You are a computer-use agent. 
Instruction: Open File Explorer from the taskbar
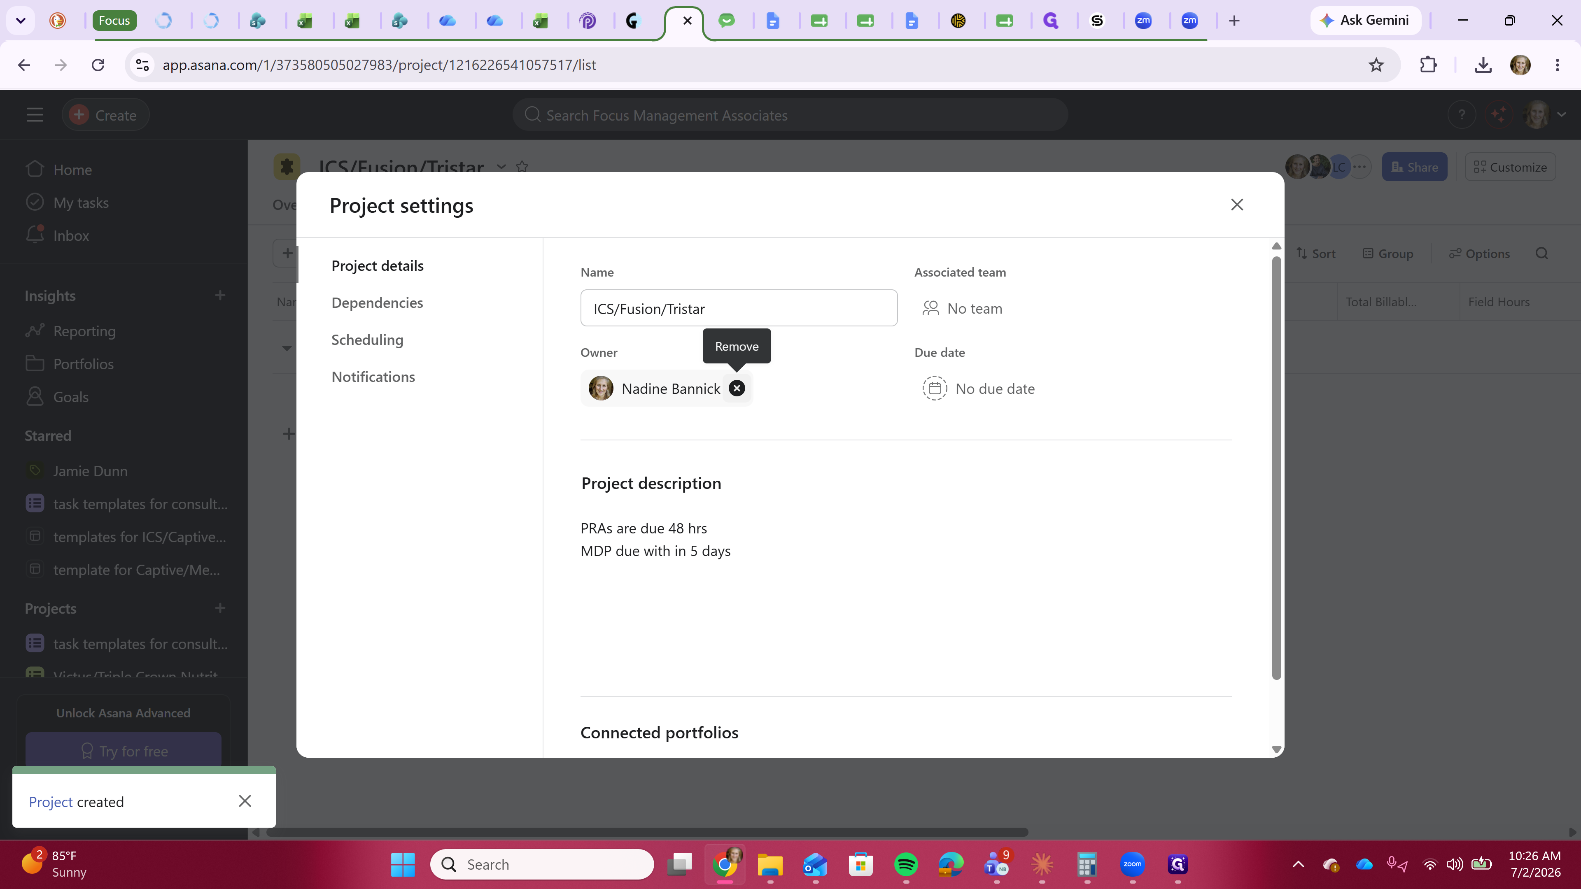(770, 864)
